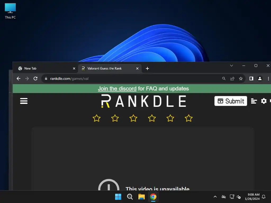
Task: Open the Rankdle hamburger menu
Action: [x=24, y=101]
